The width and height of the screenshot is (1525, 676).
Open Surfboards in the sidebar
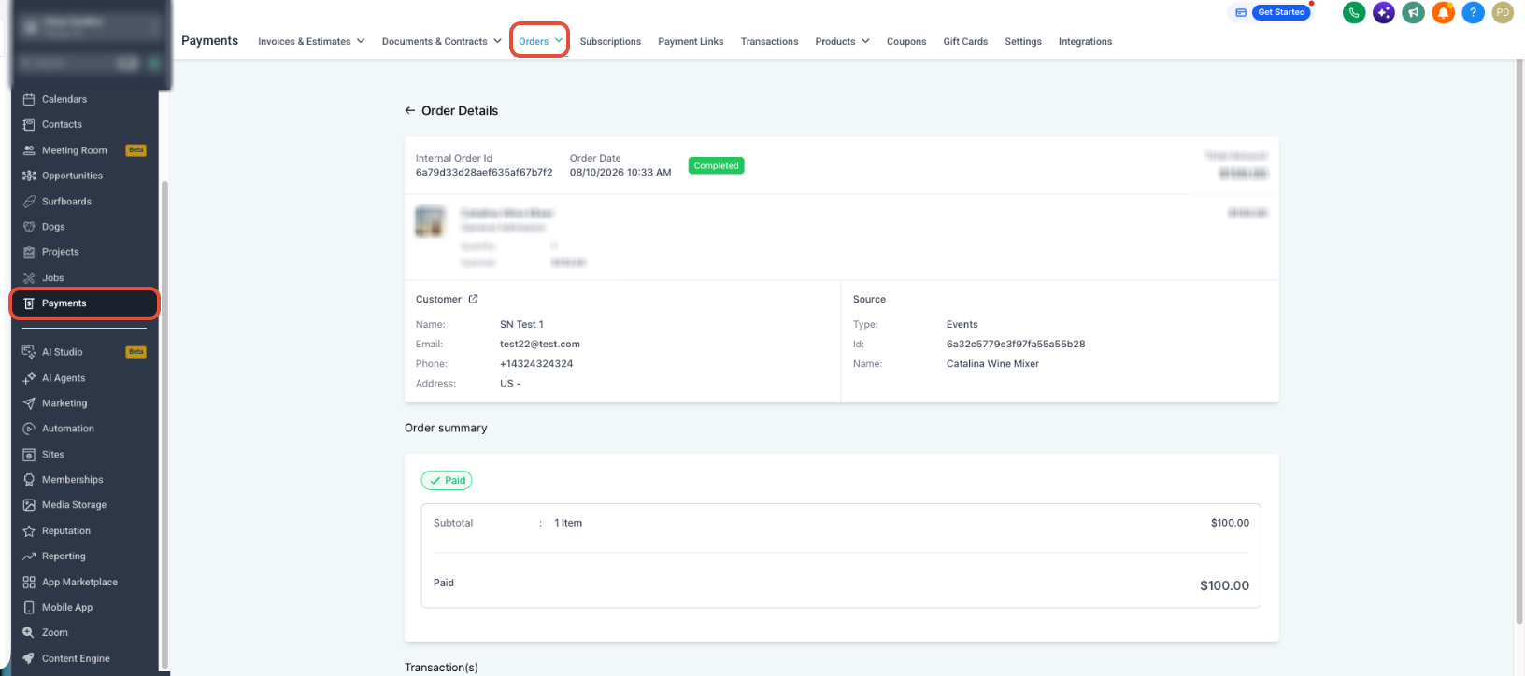(66, 202)
